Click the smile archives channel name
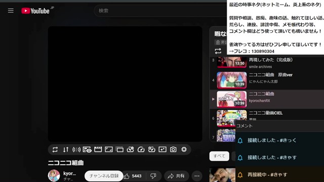The height and width of the screenshot is (182, 324). pos(260,67)
